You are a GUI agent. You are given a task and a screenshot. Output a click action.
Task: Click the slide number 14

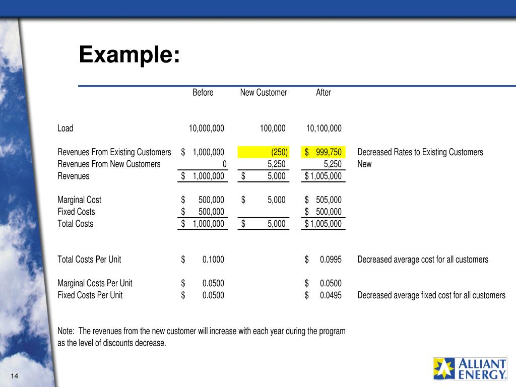[15, 376]
